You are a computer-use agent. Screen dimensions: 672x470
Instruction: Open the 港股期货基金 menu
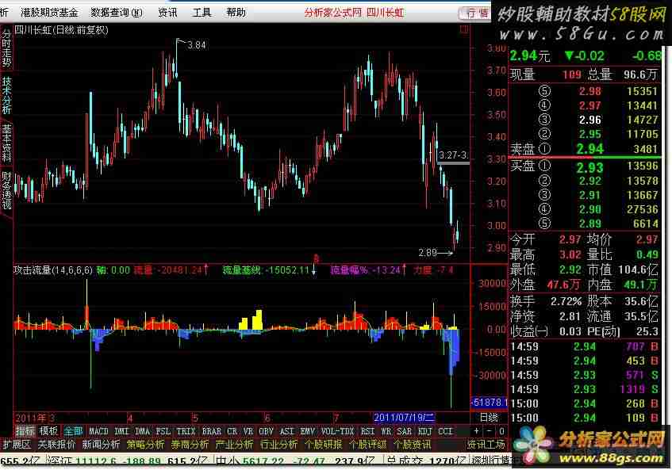tap(49, 13)
